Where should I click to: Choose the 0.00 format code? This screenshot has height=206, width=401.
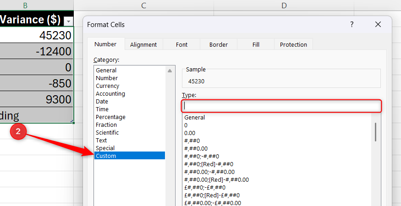(x=278, y=133)
